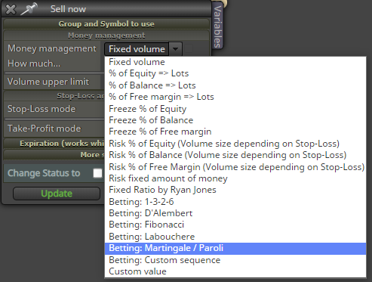Click the Take-Profit mode label
Viewport: 372px width, 282px height.
coord(45,129)
